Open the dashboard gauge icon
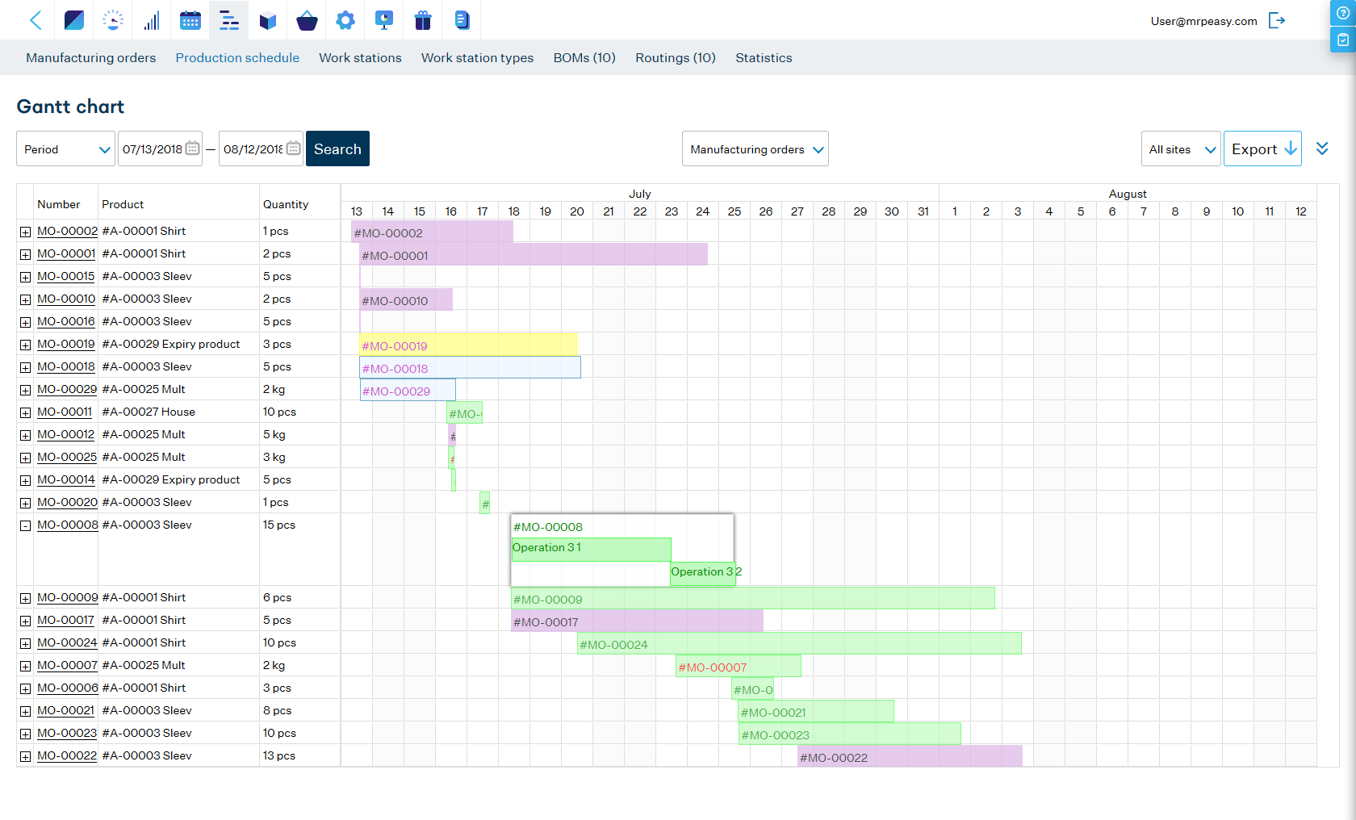The width and height of the screenshot is (1356, 820). click(113, 20)
